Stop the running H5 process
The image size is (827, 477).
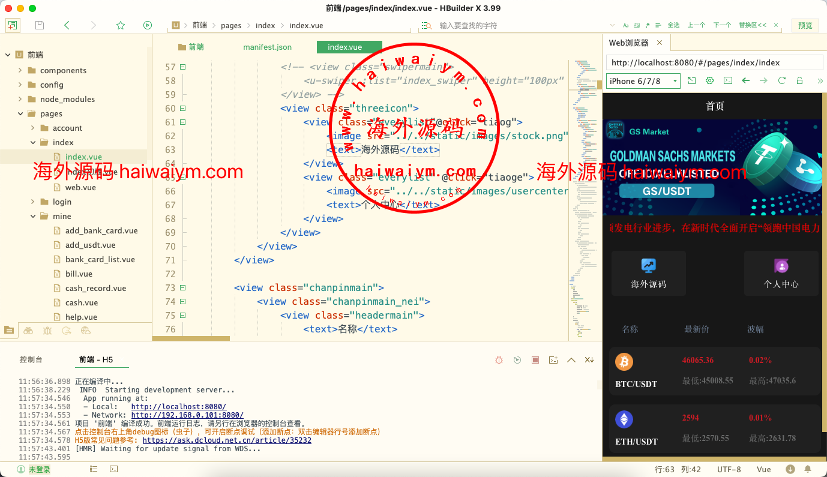pyautogui.click(x=535, y=360)
